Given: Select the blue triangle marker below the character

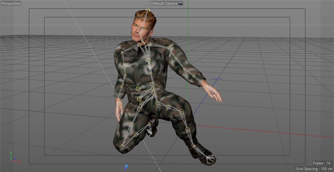Looking at the screenshot, I should (x=126, y=167).
